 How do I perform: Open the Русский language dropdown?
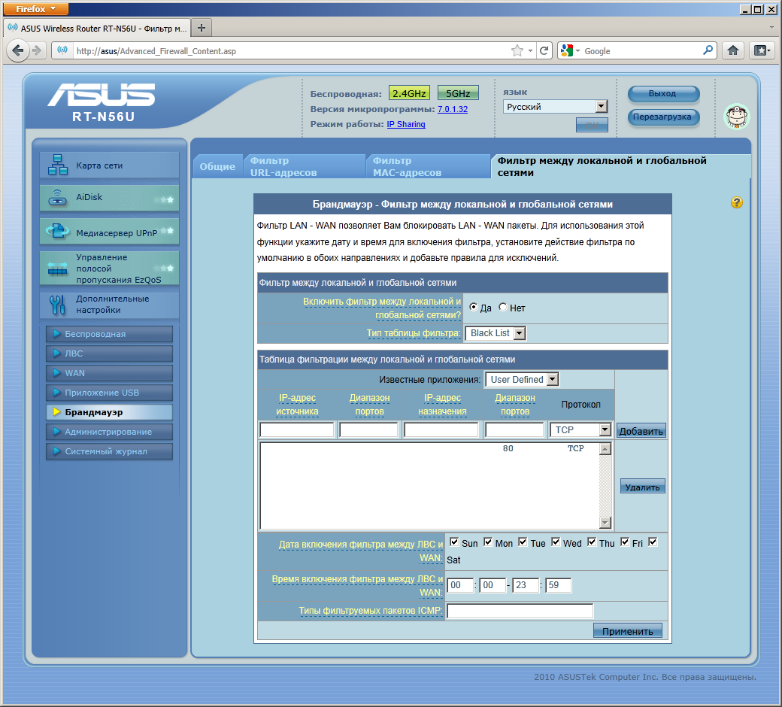555,106
